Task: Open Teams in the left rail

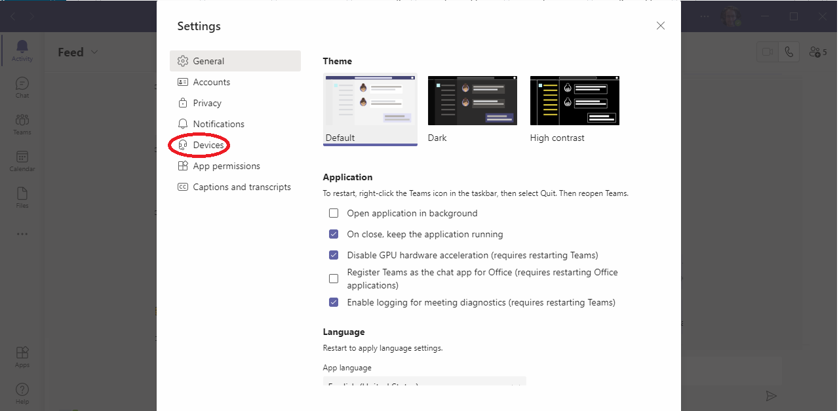Action: tap(22, 124)
